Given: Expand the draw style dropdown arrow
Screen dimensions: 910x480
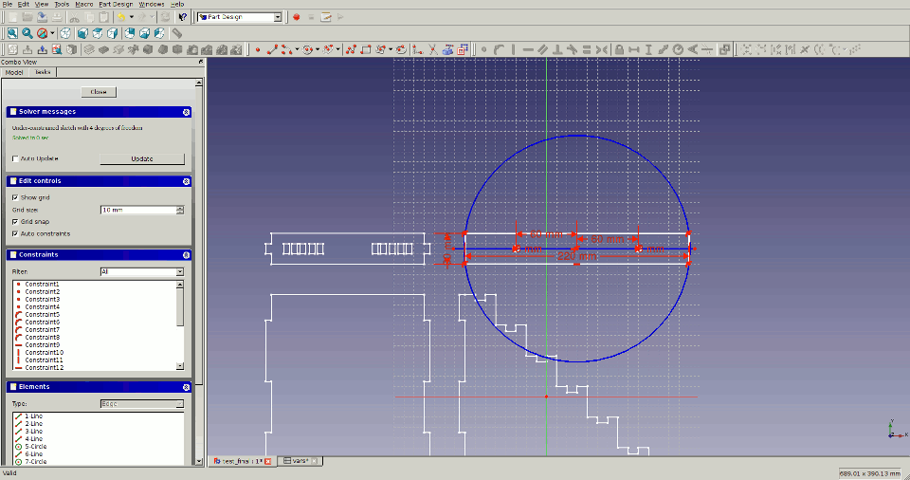Looking at the screenshot, I should pyautogui.click(x=52, y=34).
